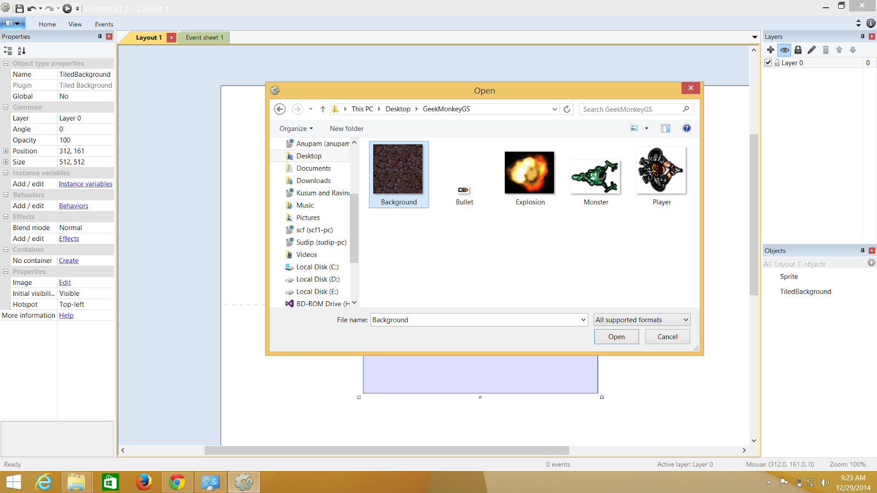The height and width of the screenshot is (493, 877).
Task: Expand the File name combo box
Action: coord(583,319)
